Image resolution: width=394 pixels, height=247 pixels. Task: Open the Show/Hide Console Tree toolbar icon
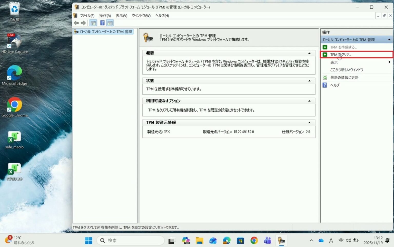tap(93, 23)
